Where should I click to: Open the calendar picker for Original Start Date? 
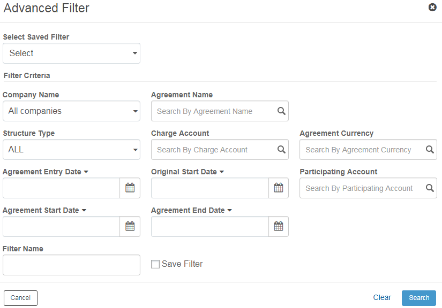[279, 188]
